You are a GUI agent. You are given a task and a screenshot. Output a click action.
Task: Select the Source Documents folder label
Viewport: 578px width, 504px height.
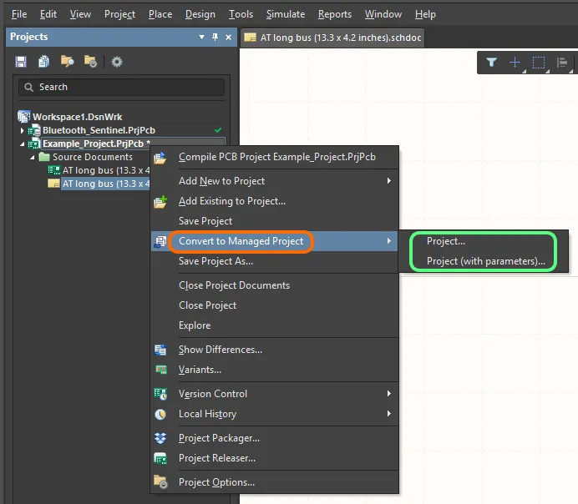(x=92, y=157)
